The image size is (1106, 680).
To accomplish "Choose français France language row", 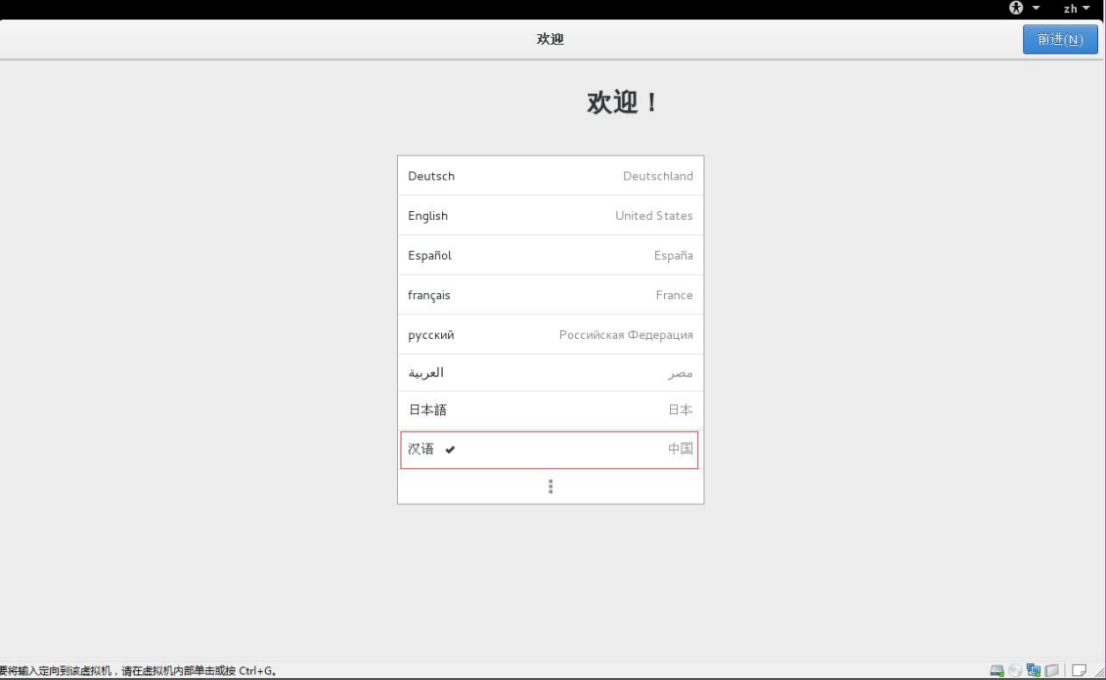I will pos(551,294).
